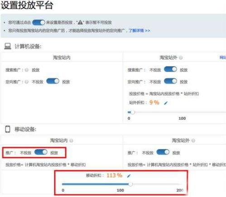Click help icon next to in-site 搜索推广

point(27,70)
